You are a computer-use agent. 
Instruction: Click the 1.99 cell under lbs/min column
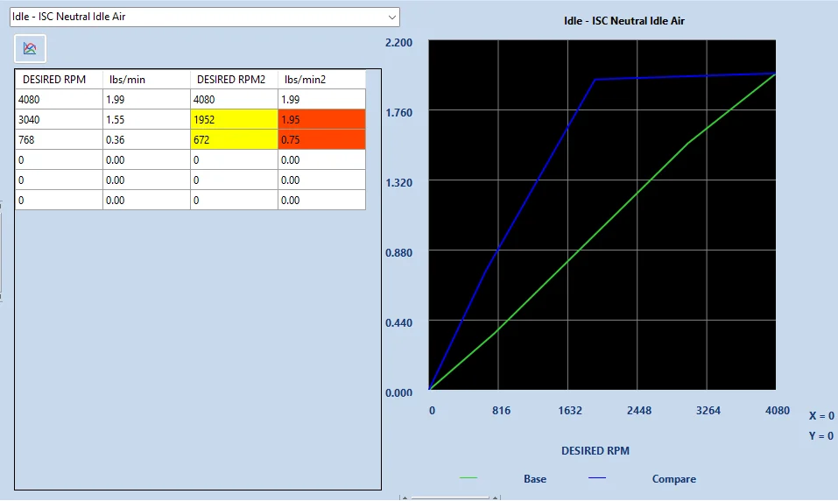pos(146,100)
